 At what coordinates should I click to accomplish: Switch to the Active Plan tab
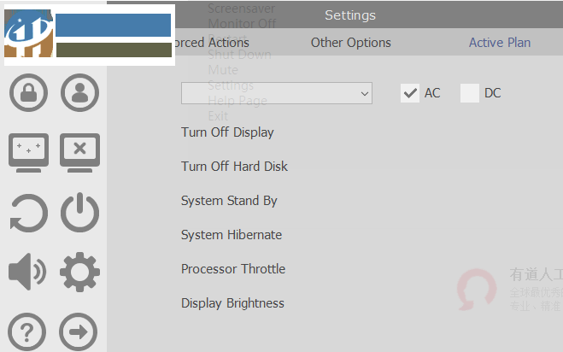click(x=500, y=42)
